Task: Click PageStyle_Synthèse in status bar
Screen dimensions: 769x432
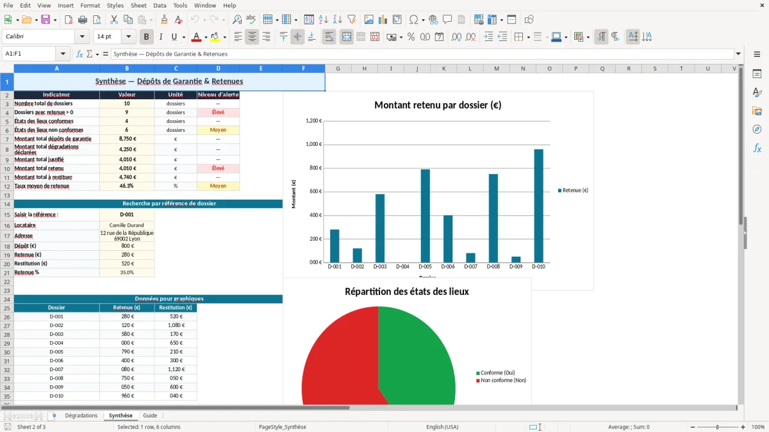Action: pos(283,427)
